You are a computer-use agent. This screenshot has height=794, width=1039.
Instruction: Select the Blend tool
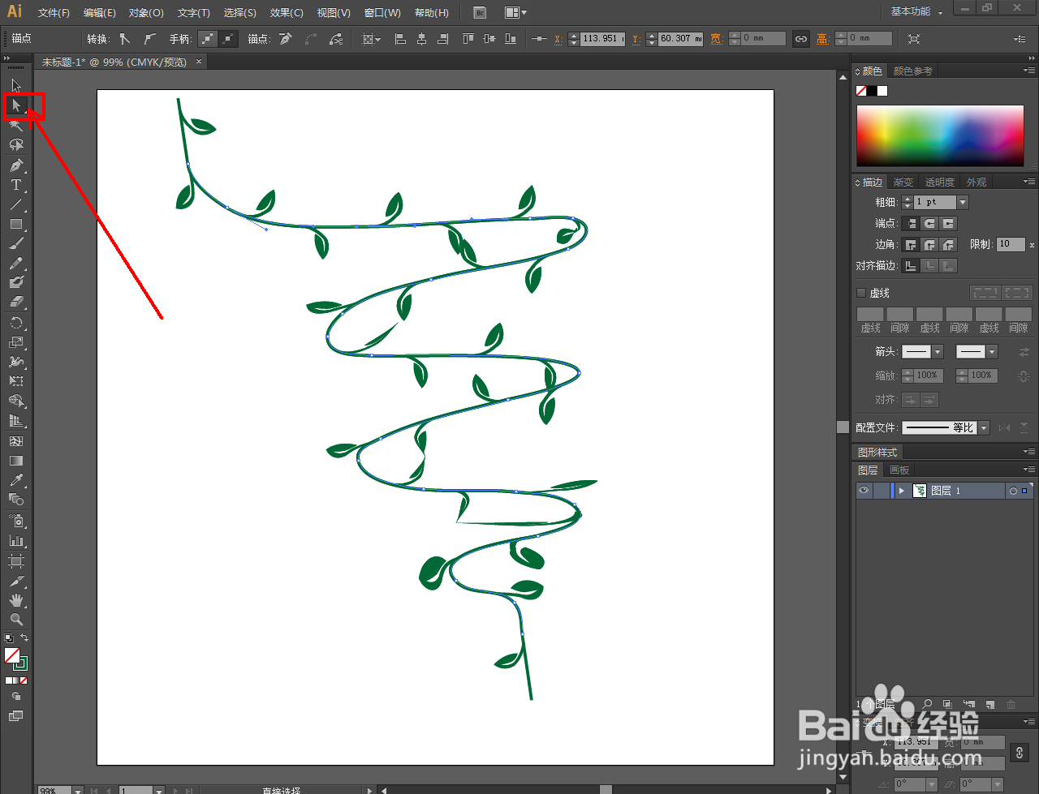pyautogui.click(x=16, y=500)
